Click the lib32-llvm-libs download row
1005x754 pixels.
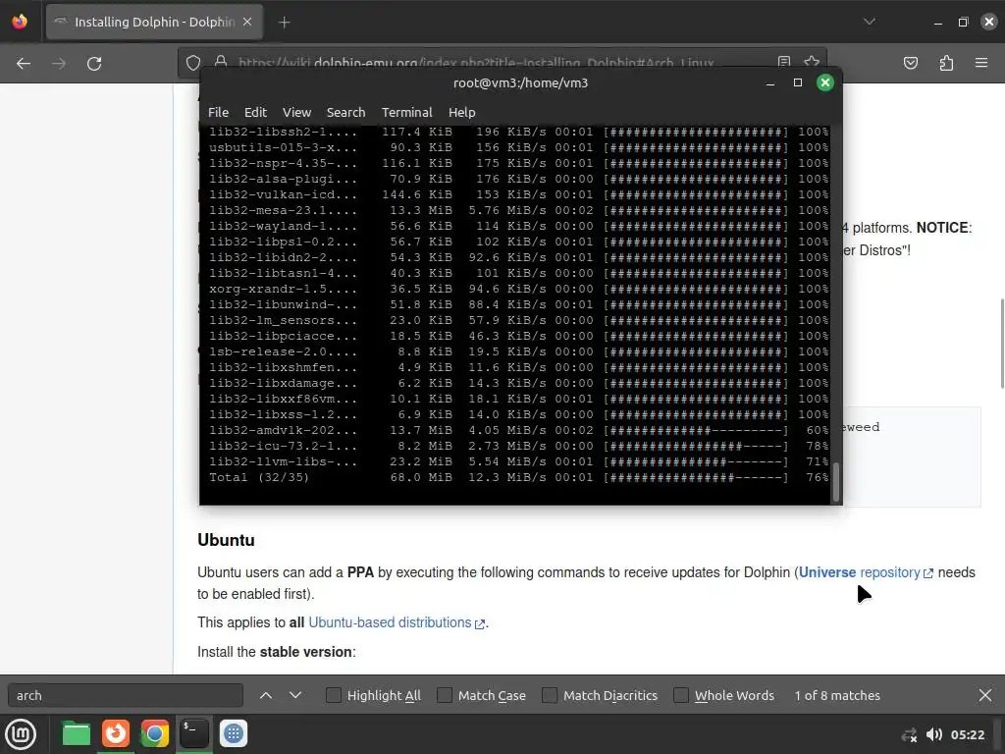click(x=518, y=461)
